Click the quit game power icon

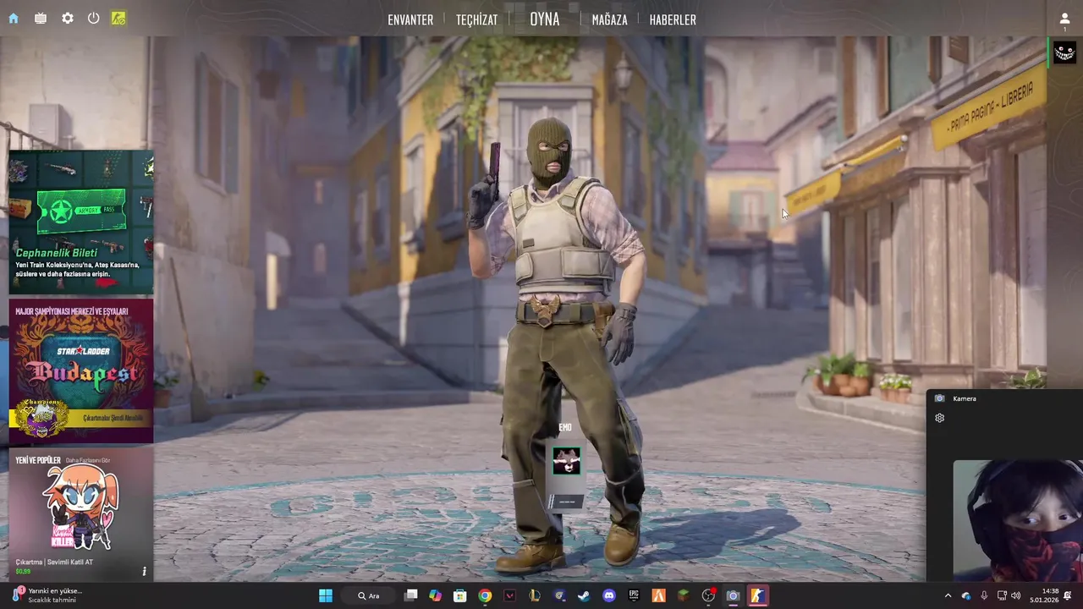point(94,18)
